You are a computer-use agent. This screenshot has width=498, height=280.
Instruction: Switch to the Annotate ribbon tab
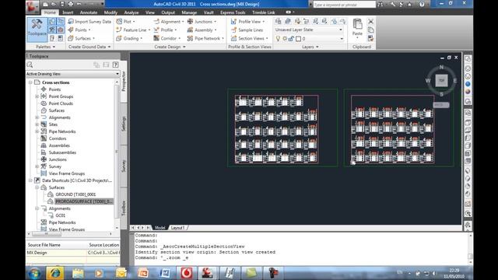pyautogui.click(x=89, y=12)
